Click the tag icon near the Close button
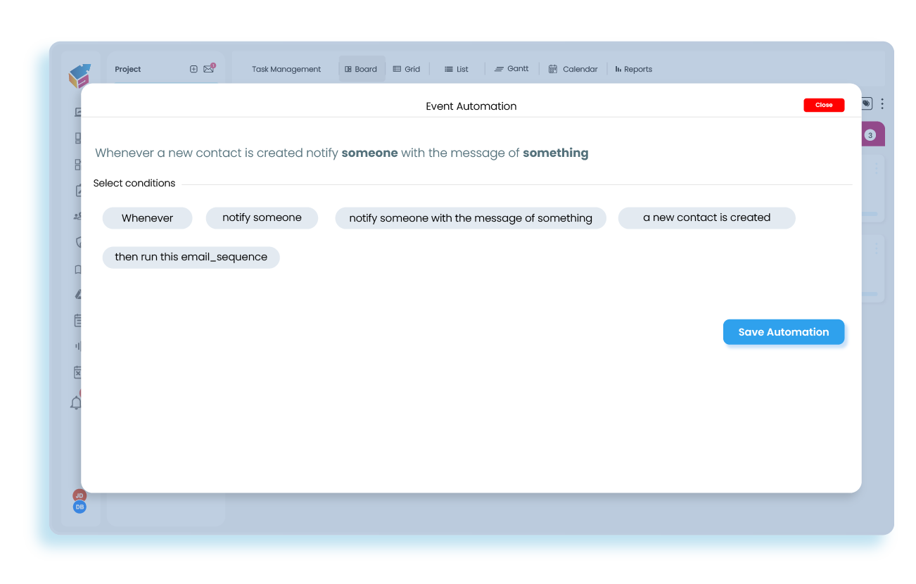916x584 pixels. [x=867, y=103]
